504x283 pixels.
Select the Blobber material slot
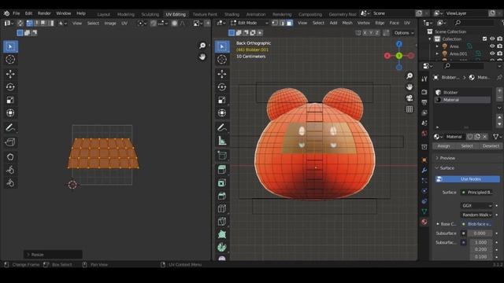(463, 93)
